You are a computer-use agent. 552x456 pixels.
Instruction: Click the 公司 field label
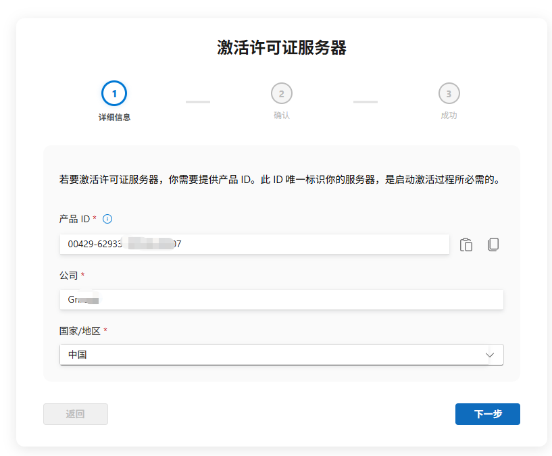coord(69,276)
